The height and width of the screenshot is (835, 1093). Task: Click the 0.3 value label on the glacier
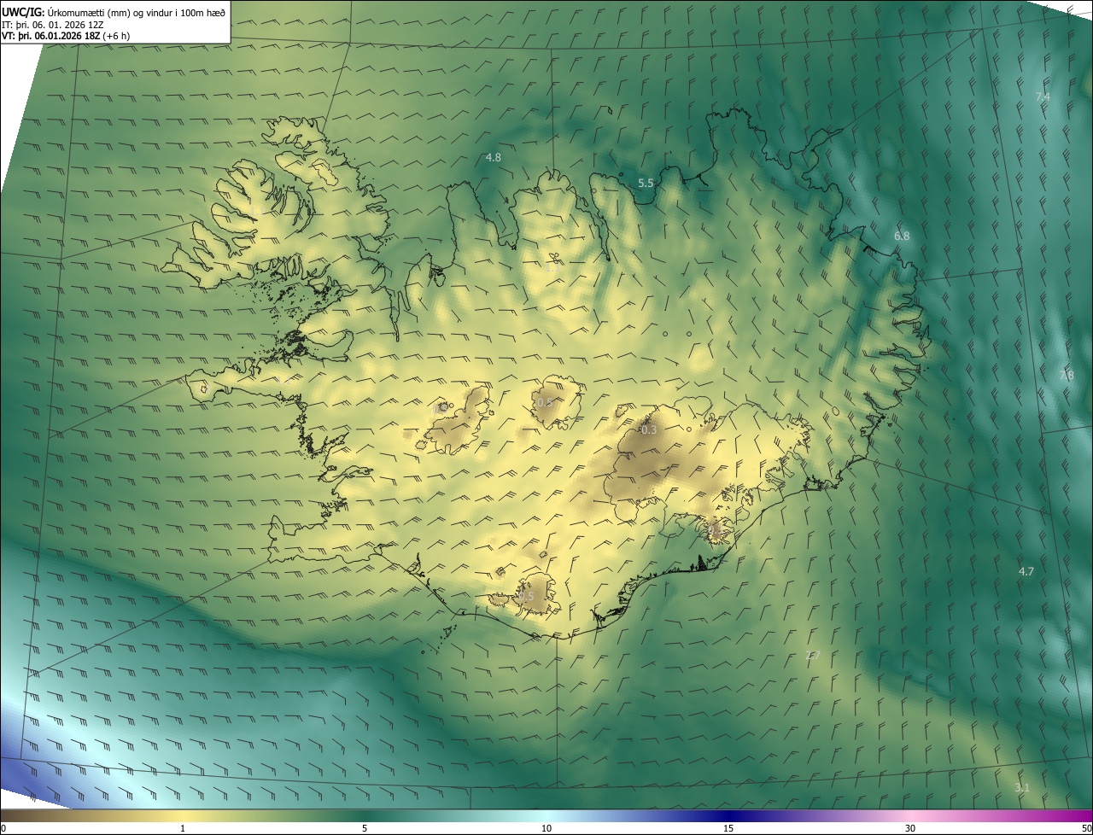click(x=649, y=429)
